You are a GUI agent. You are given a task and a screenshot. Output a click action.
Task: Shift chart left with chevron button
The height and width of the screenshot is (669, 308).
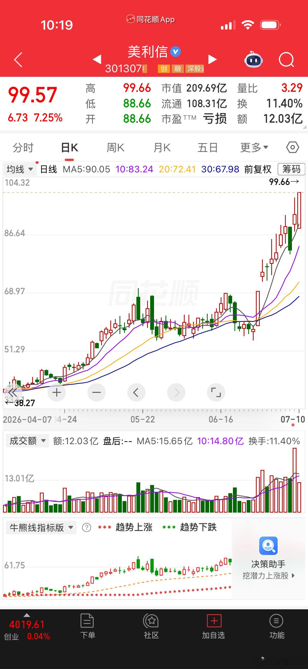tap(136, 392)
